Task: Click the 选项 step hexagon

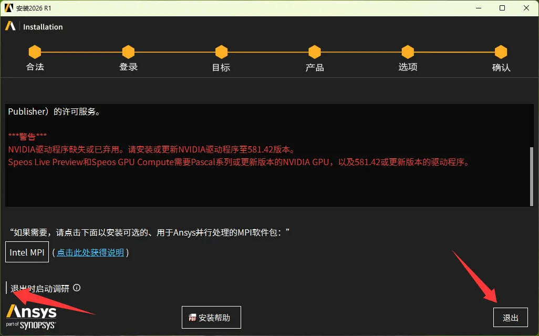Action: point(408,52)
